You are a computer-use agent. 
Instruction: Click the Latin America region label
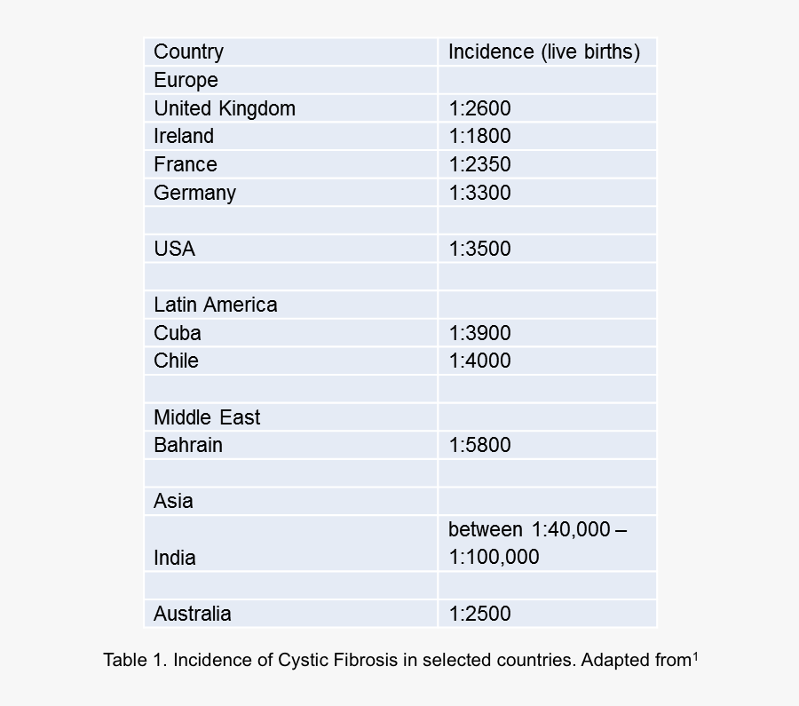(216, 305)
